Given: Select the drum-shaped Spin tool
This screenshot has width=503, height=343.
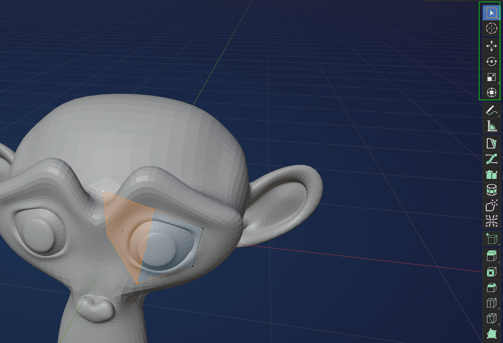Looking at the screenshot, I should click(x=491, y=190).
